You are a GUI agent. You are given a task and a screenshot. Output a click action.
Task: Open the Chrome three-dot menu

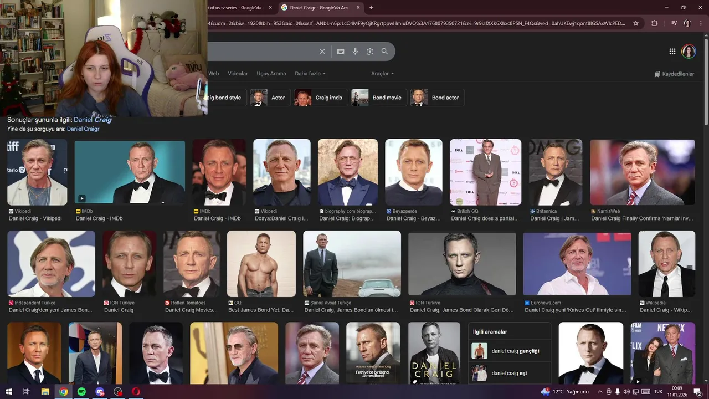coord(701,23)
